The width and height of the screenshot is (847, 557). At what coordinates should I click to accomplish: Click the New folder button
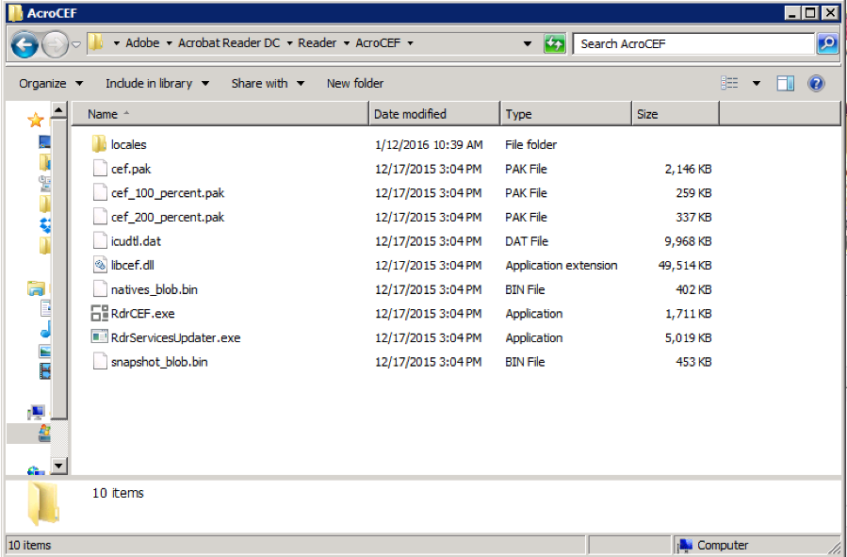point(354,82)
